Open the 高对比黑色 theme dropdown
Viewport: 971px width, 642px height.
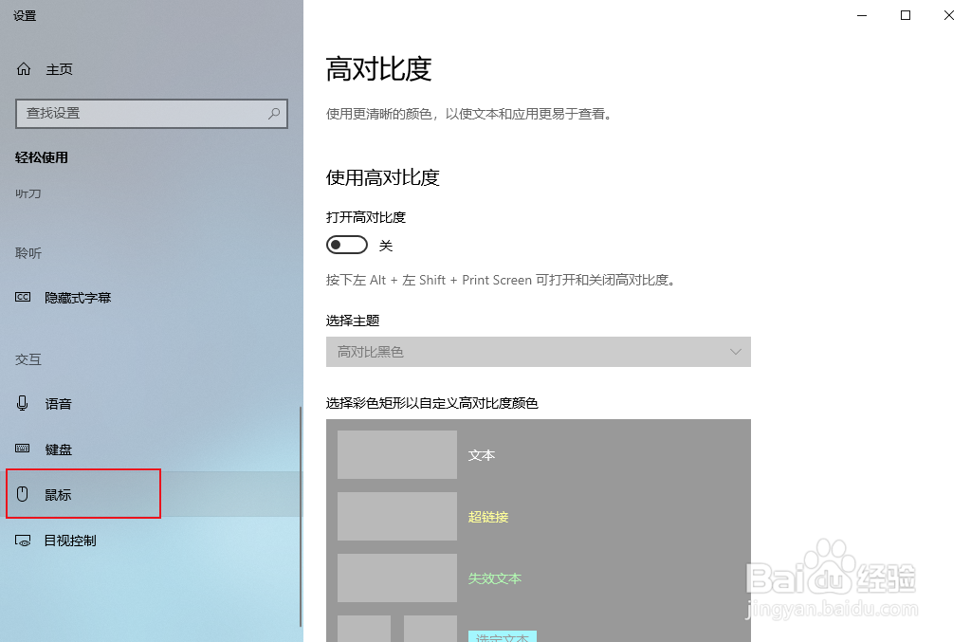539,351
